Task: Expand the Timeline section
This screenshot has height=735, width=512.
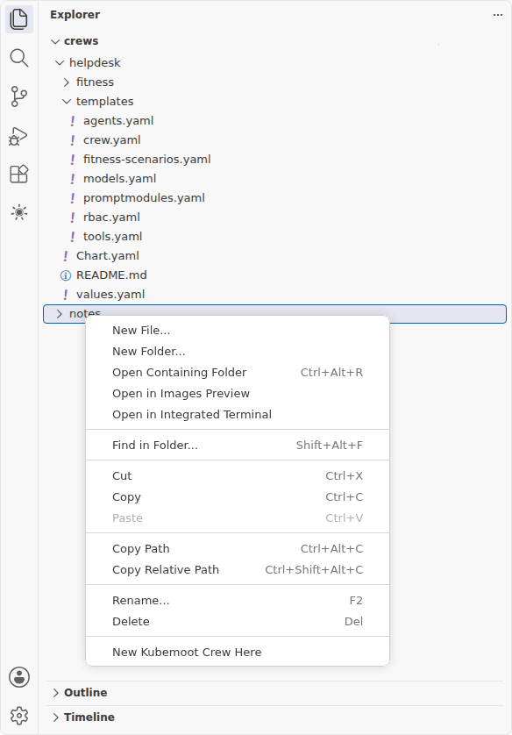Action: 55,717
